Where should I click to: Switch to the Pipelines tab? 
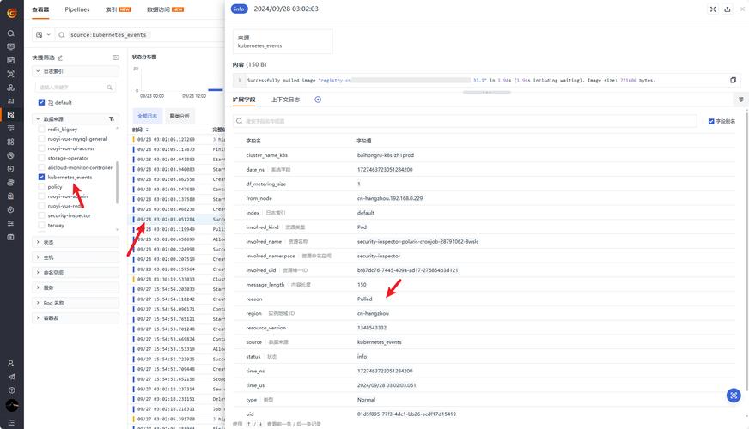coord(77,9)
